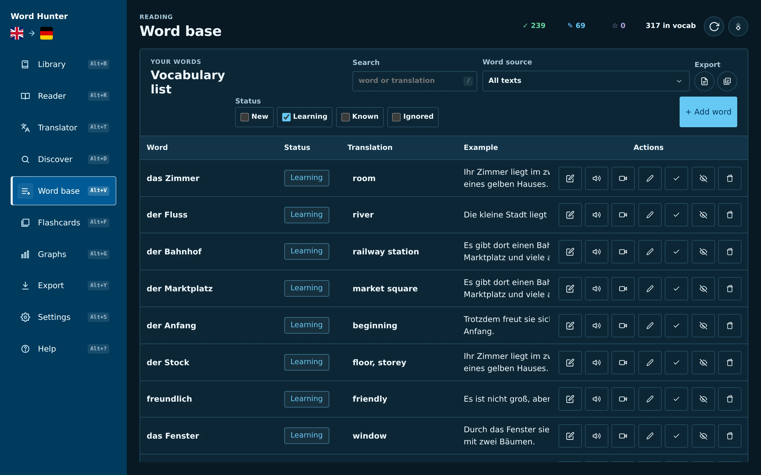Open the sidebar Export page

(63, 285)
